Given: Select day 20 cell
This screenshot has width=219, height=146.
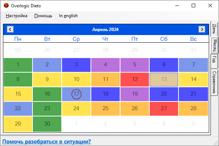Looking at the screenshot, I should tap(164, 94).
